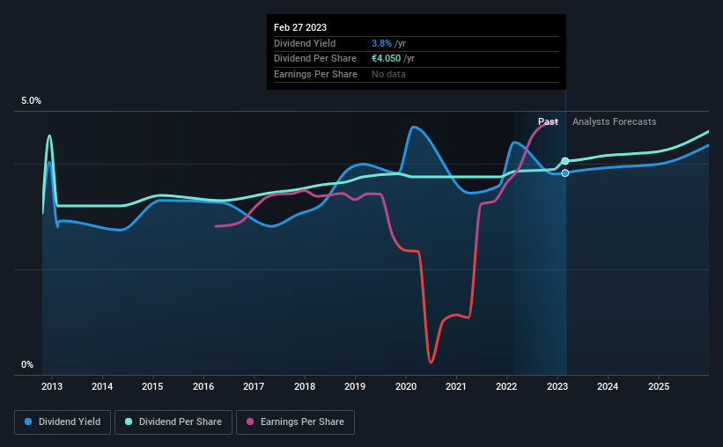This screenshot has width=723, height=447.
Task: Click the 2025 x-axis label
Action: click(659, 386)
